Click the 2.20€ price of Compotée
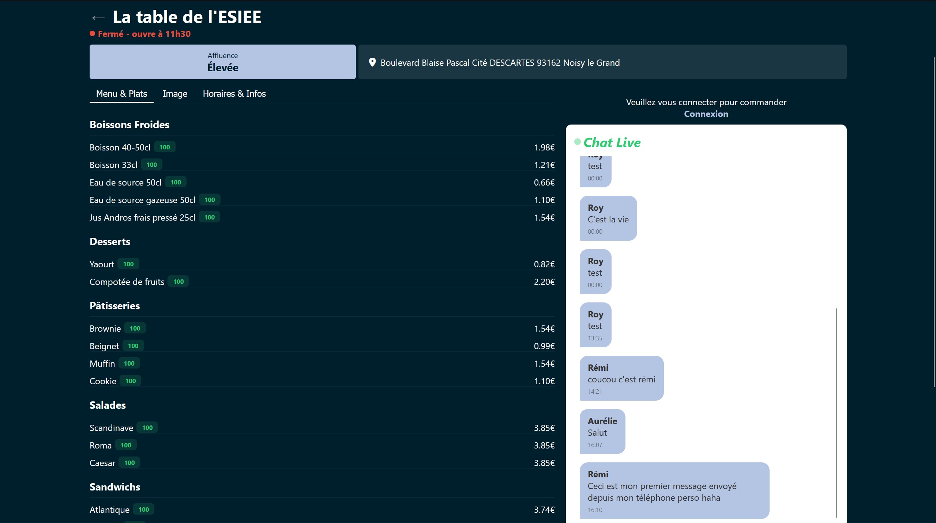The height and width of the screenshot is (523, 936). pyautogui.click(x=544, y=282)
